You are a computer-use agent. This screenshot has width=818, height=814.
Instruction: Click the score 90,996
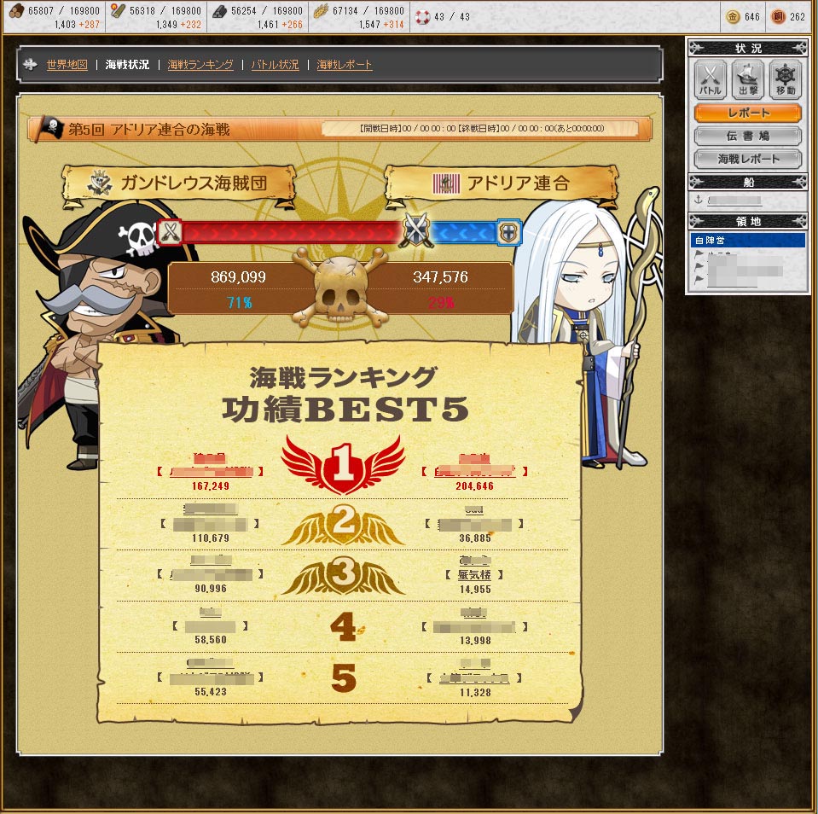tap(210, 589)
